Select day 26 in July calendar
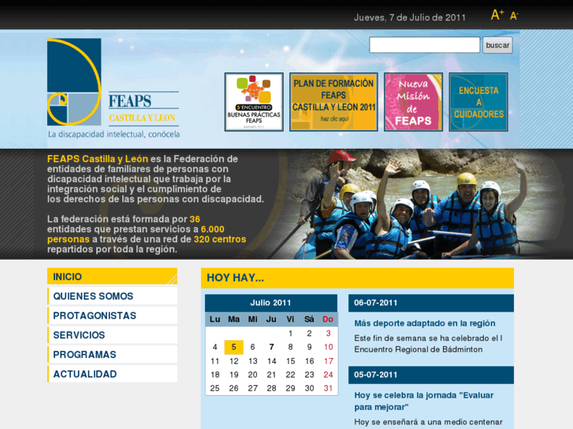Viewport: 573px width, 429px height. pos(234,388)
